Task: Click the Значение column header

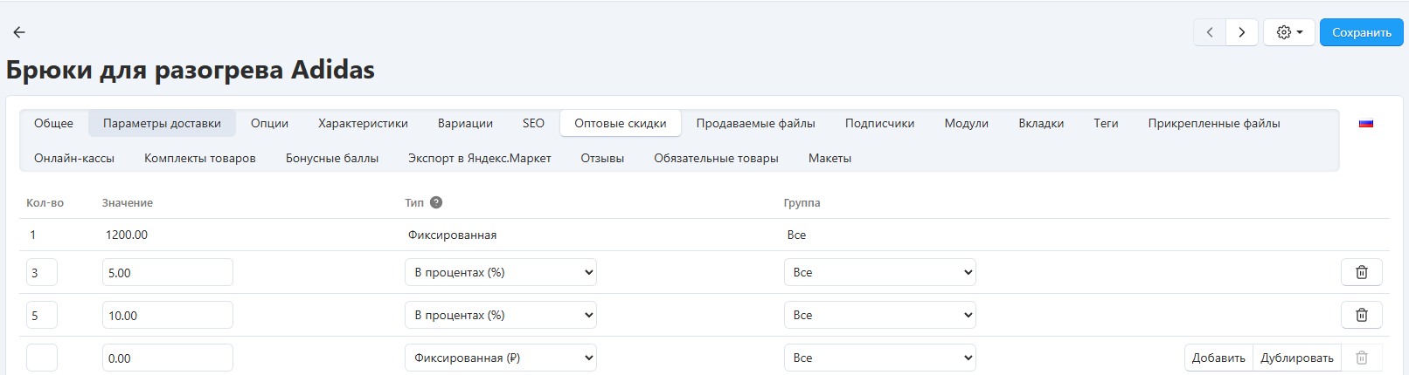Action: click(128, 202)
